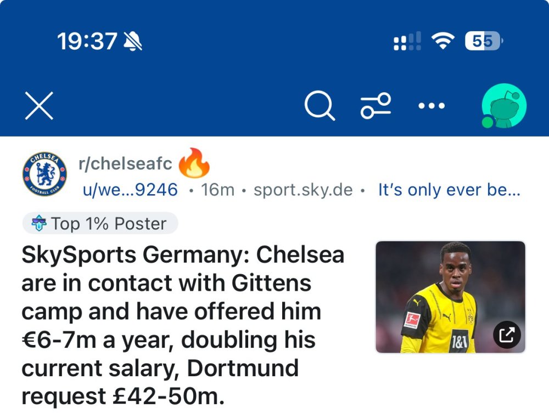
Task: Tap the Snoo profile avatar
Action: (504, 106)
